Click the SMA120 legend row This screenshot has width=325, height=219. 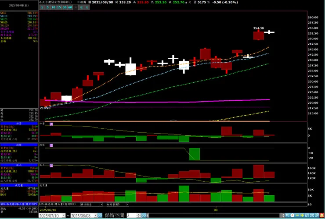click(x=19, y=25)
